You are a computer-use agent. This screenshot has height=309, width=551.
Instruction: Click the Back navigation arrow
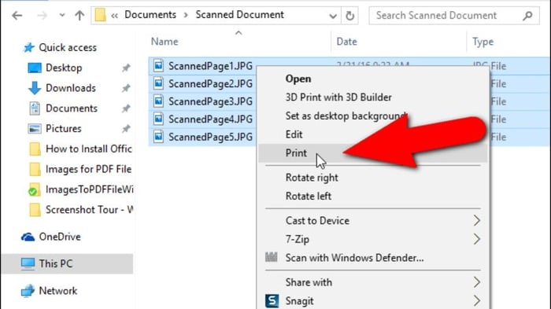coord(17,16)
